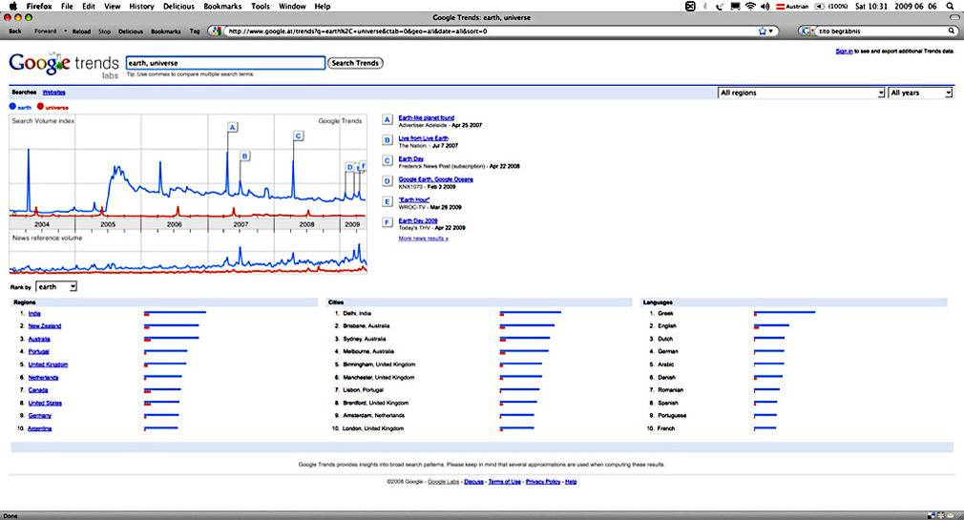Open the Live from Live Earth link

(423, 138)
